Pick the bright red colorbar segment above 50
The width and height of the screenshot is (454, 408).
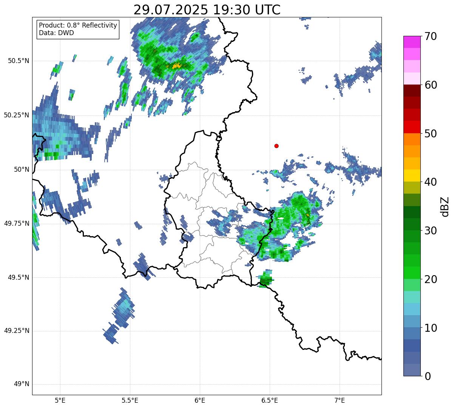pos(411,127)
